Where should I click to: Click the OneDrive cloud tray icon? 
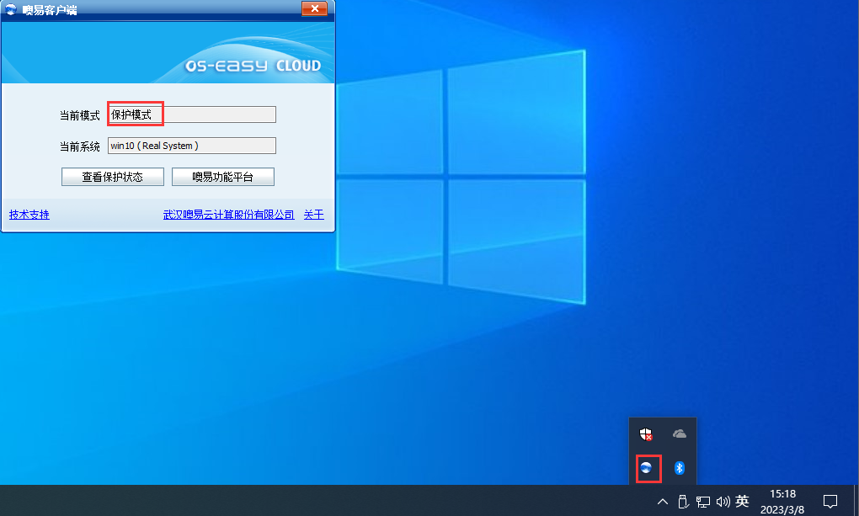click(x=680, y=434)
